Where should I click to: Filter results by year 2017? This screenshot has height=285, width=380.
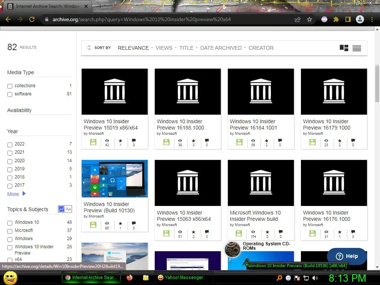(10, 186)
